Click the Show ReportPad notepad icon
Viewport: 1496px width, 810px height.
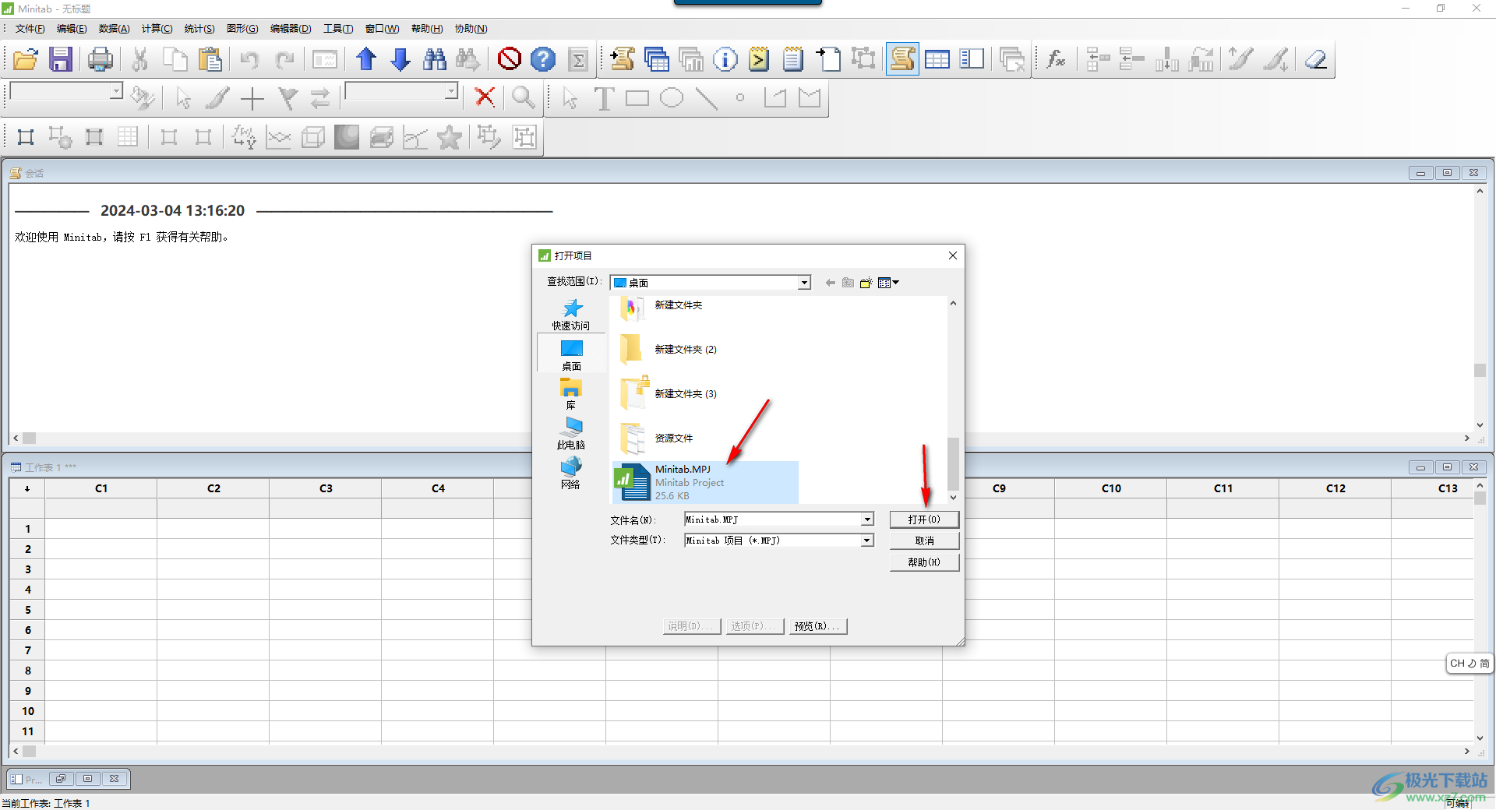793,59
